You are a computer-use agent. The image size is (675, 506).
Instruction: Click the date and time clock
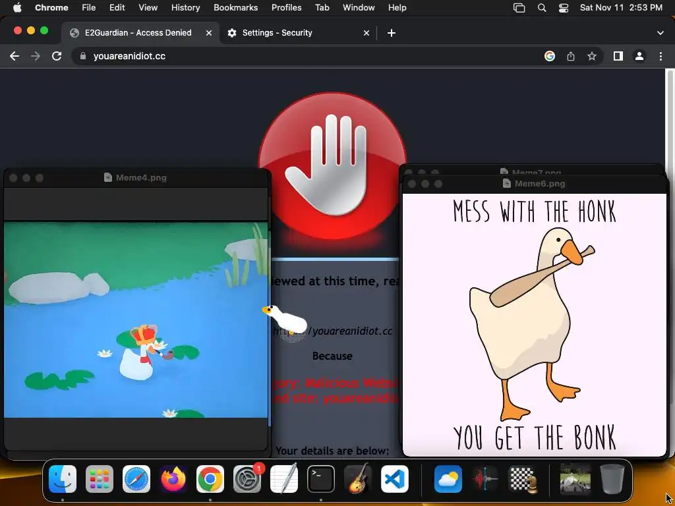621,8
